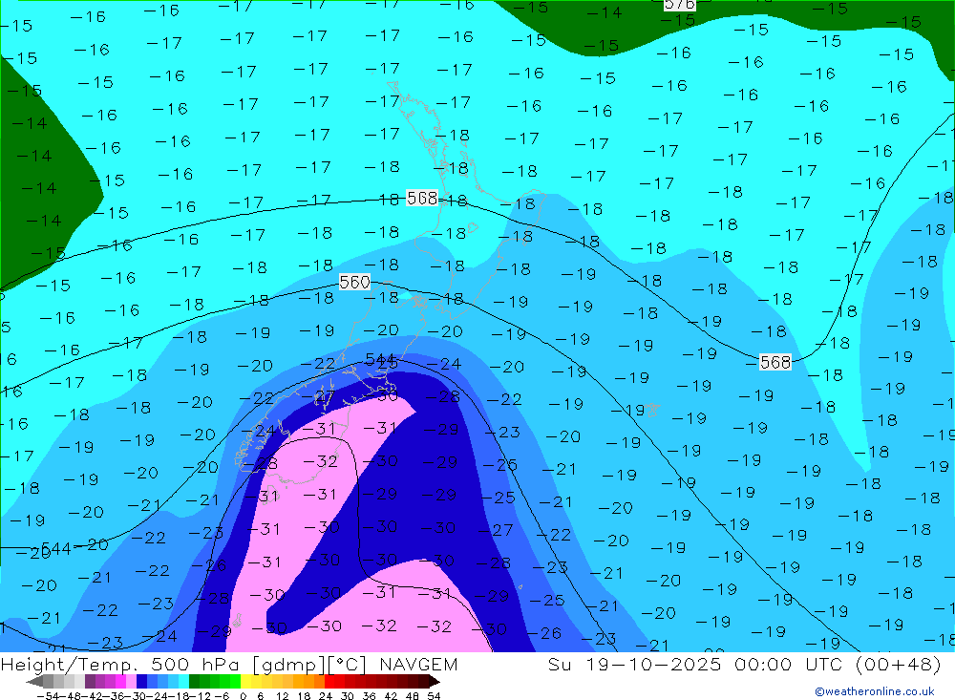Click the '[°C]' unit text
The width and height of the screenshot is (955, 700).
(x=349, y=665)
